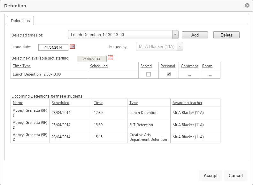Click Upcoming Detentions for these students label
253x185 pixels.
pos(47,96)
